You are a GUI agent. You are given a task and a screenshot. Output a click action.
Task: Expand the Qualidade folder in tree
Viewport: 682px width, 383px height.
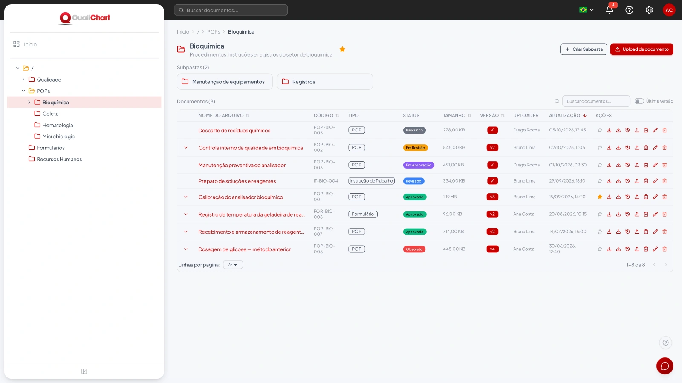(x=23, y=80)
